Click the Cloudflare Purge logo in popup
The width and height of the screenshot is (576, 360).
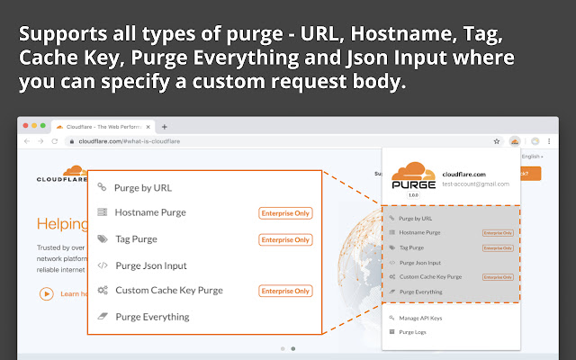[x=414, y=175]
